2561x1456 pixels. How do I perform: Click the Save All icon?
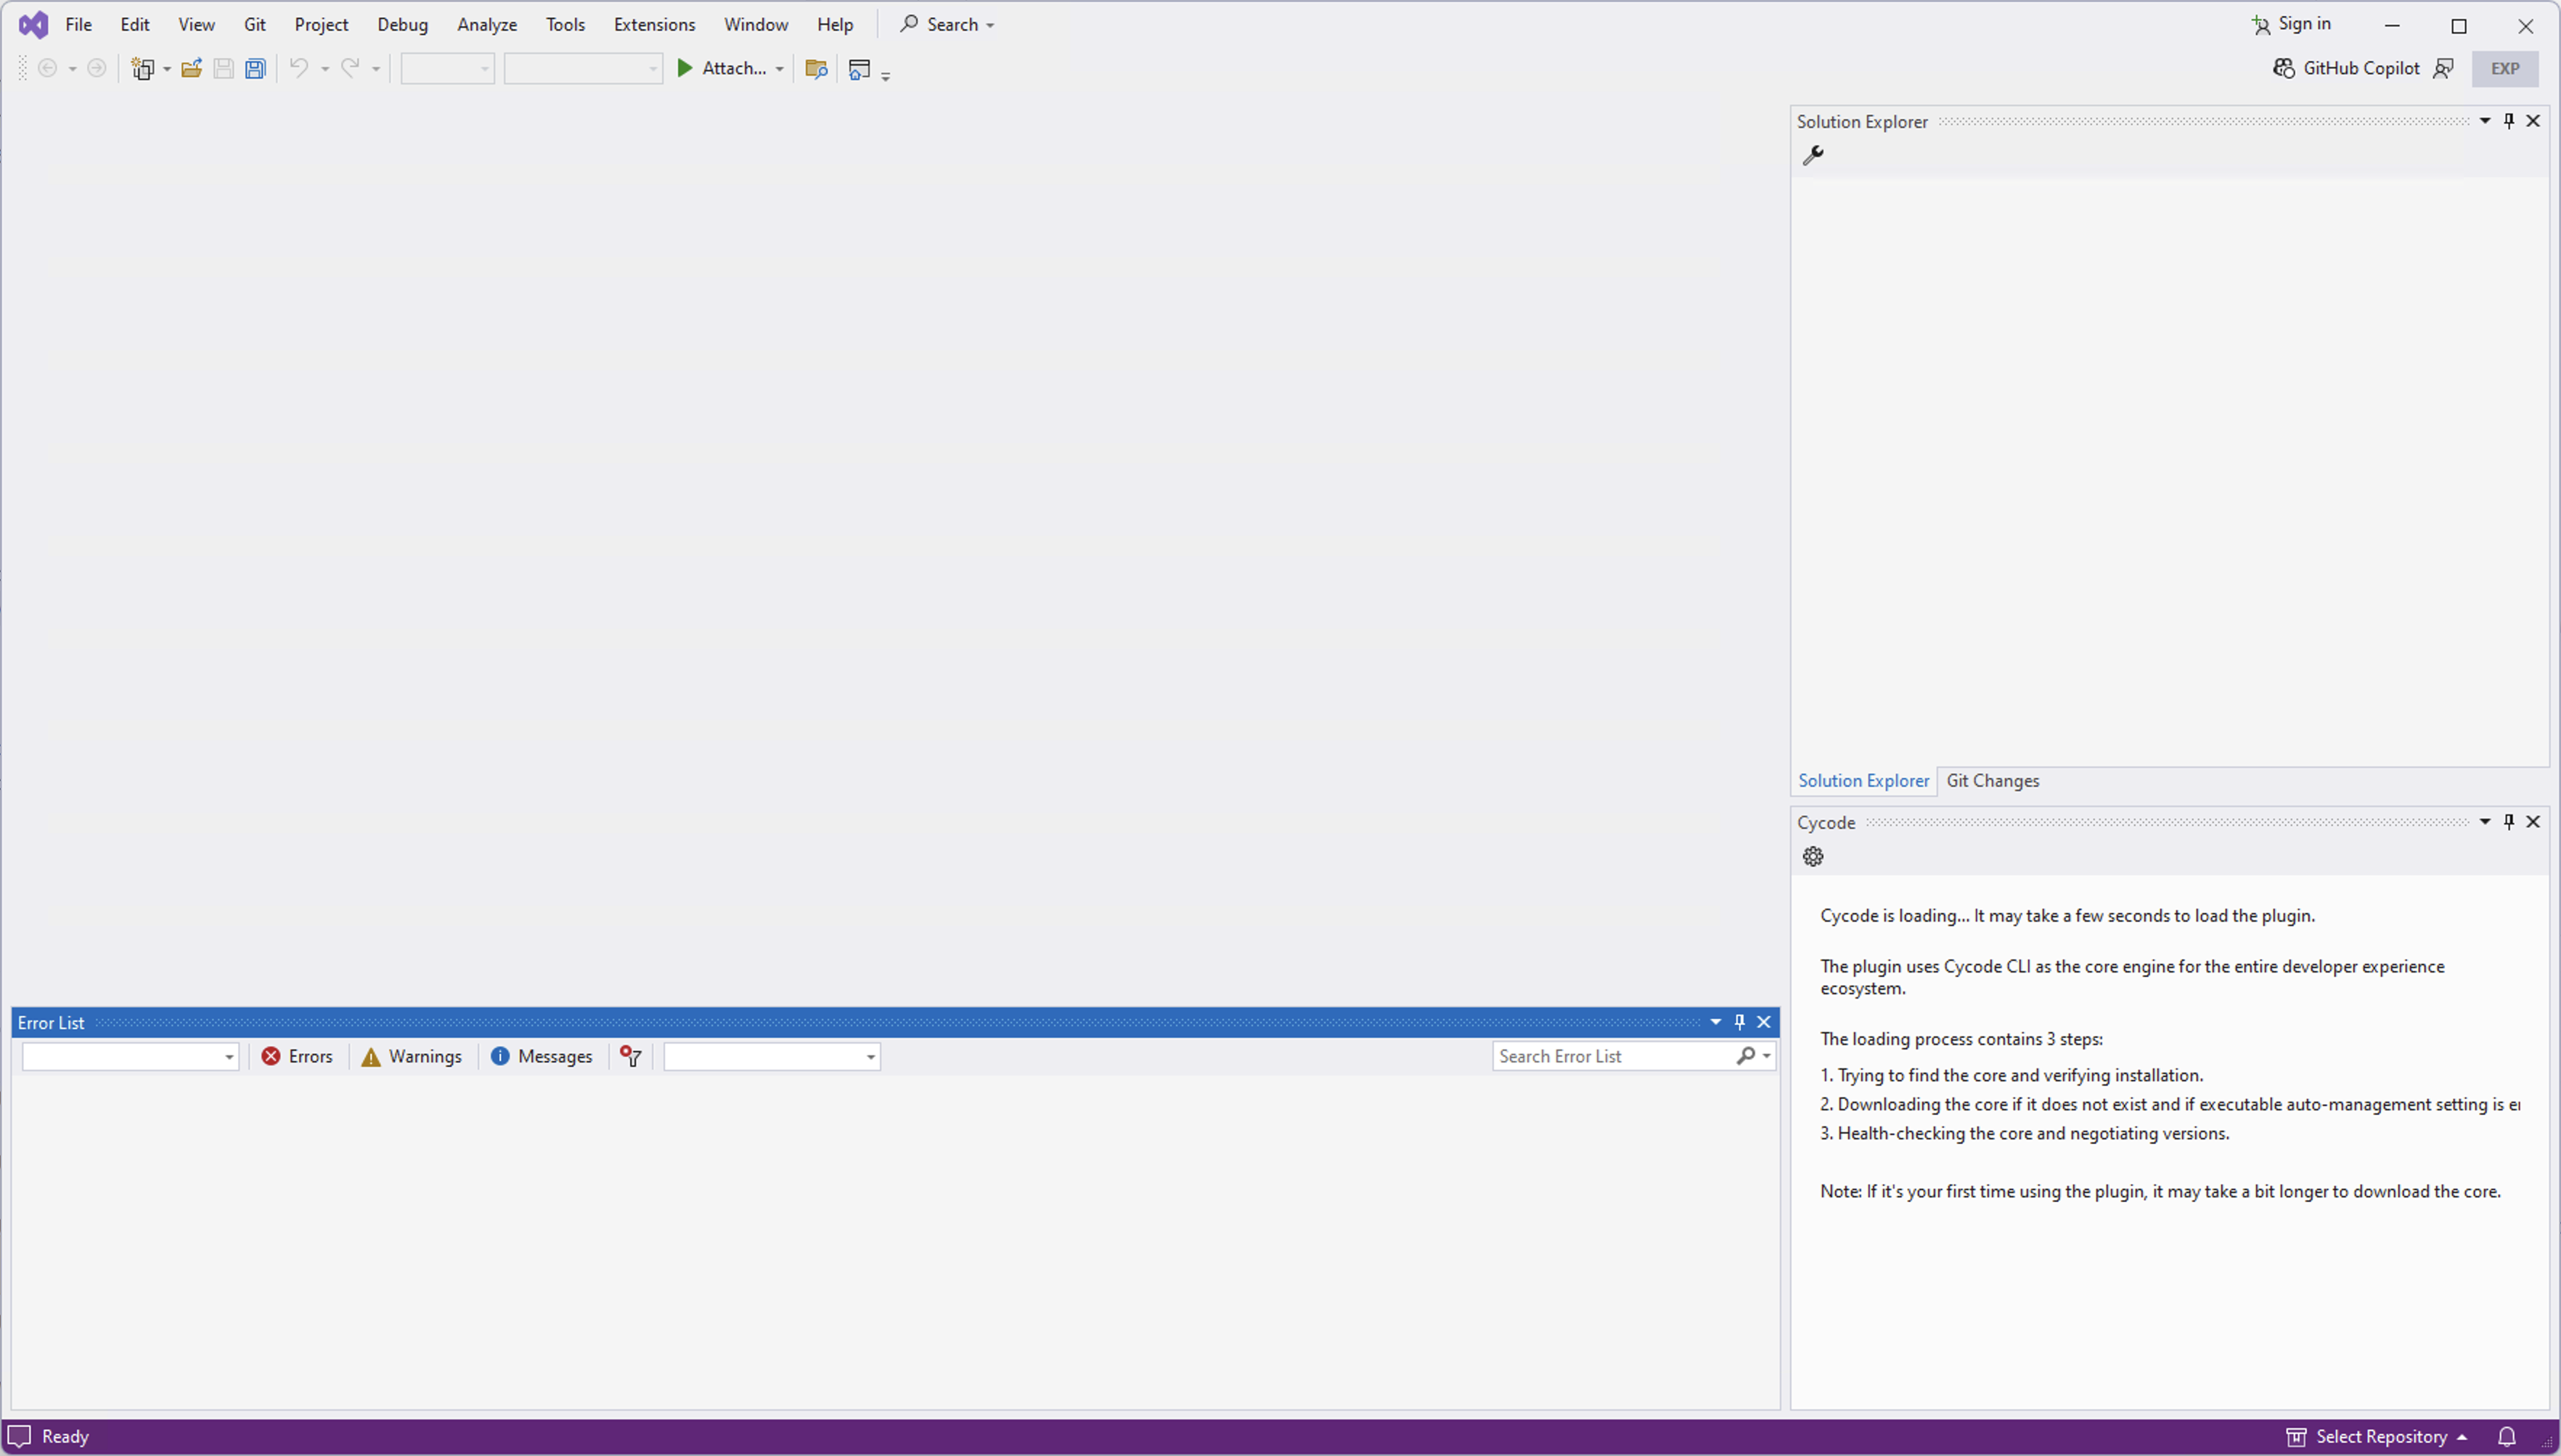click(256, 69)
